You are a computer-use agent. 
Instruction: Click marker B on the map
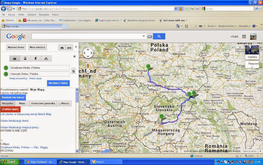pyautogui.click(x=194, y=94)
